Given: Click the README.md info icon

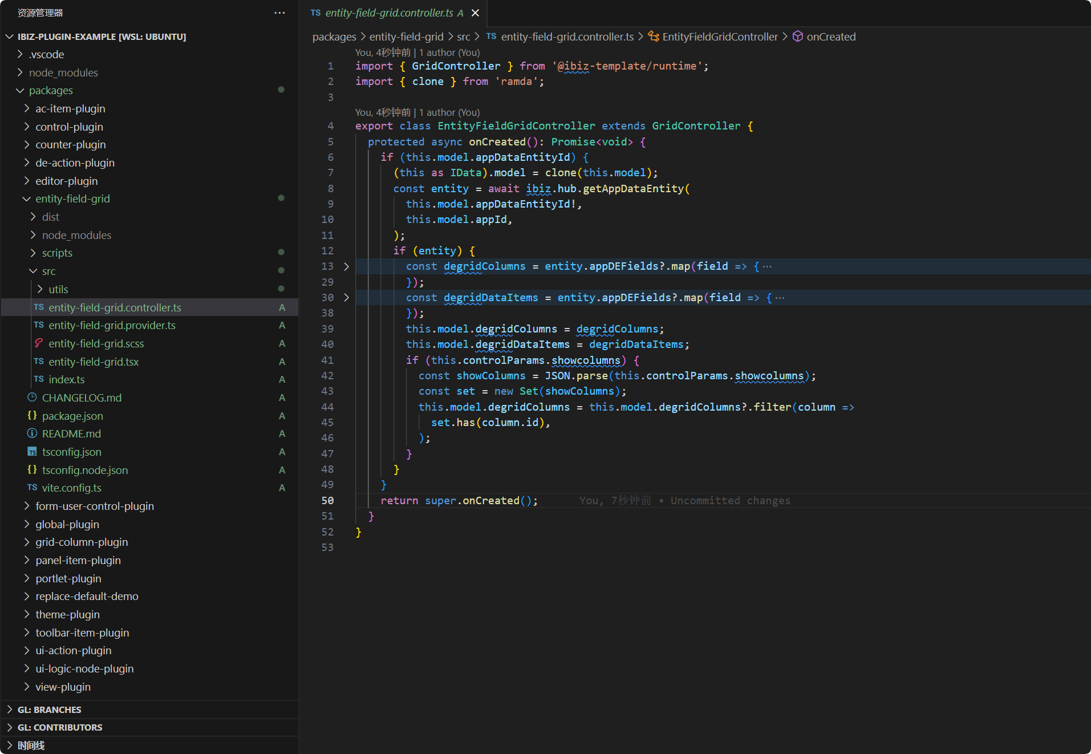Looking at the screenshot, I should click(32, 433).
